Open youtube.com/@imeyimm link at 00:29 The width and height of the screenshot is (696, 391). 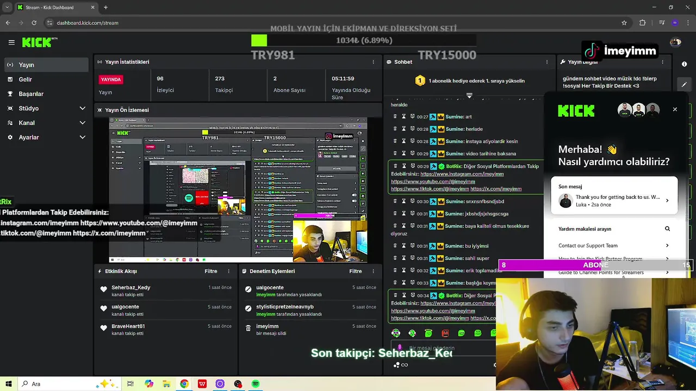click(x=433, y=181)
